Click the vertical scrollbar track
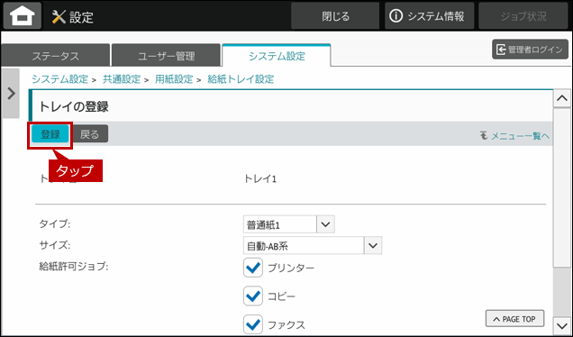Image resolution: width=573 pixels, height=337 pixels. (x=561, y=212)
